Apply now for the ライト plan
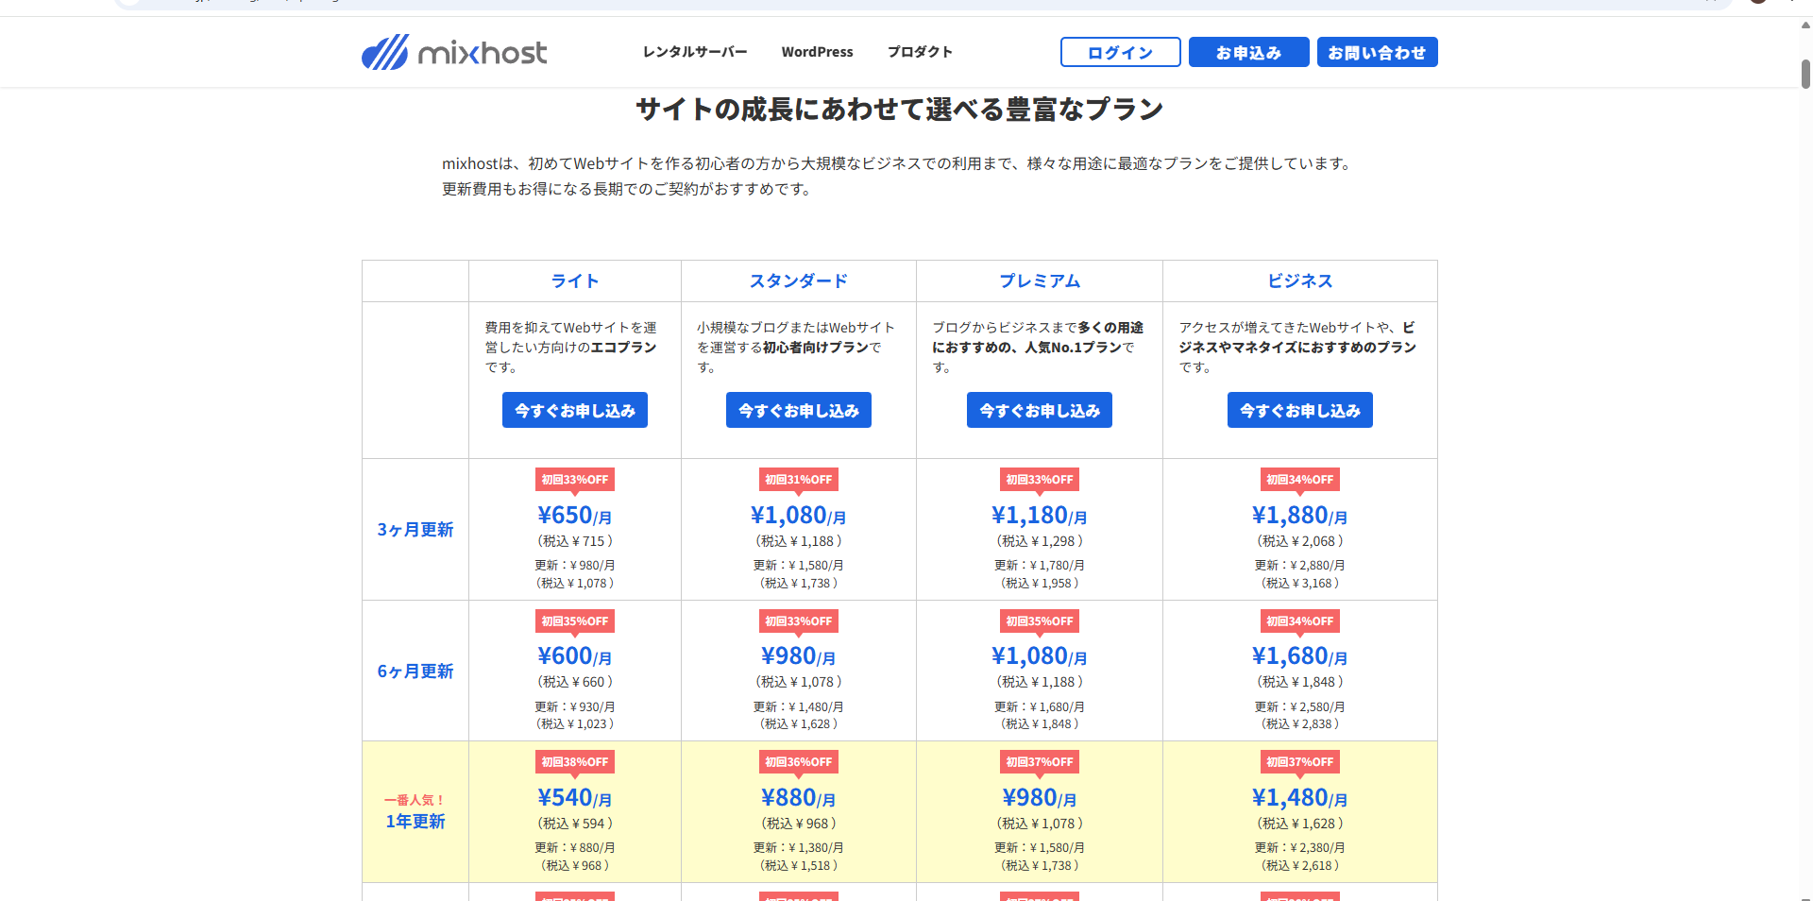The height and width of the screenshot is (901, 1813). point(574,411)
